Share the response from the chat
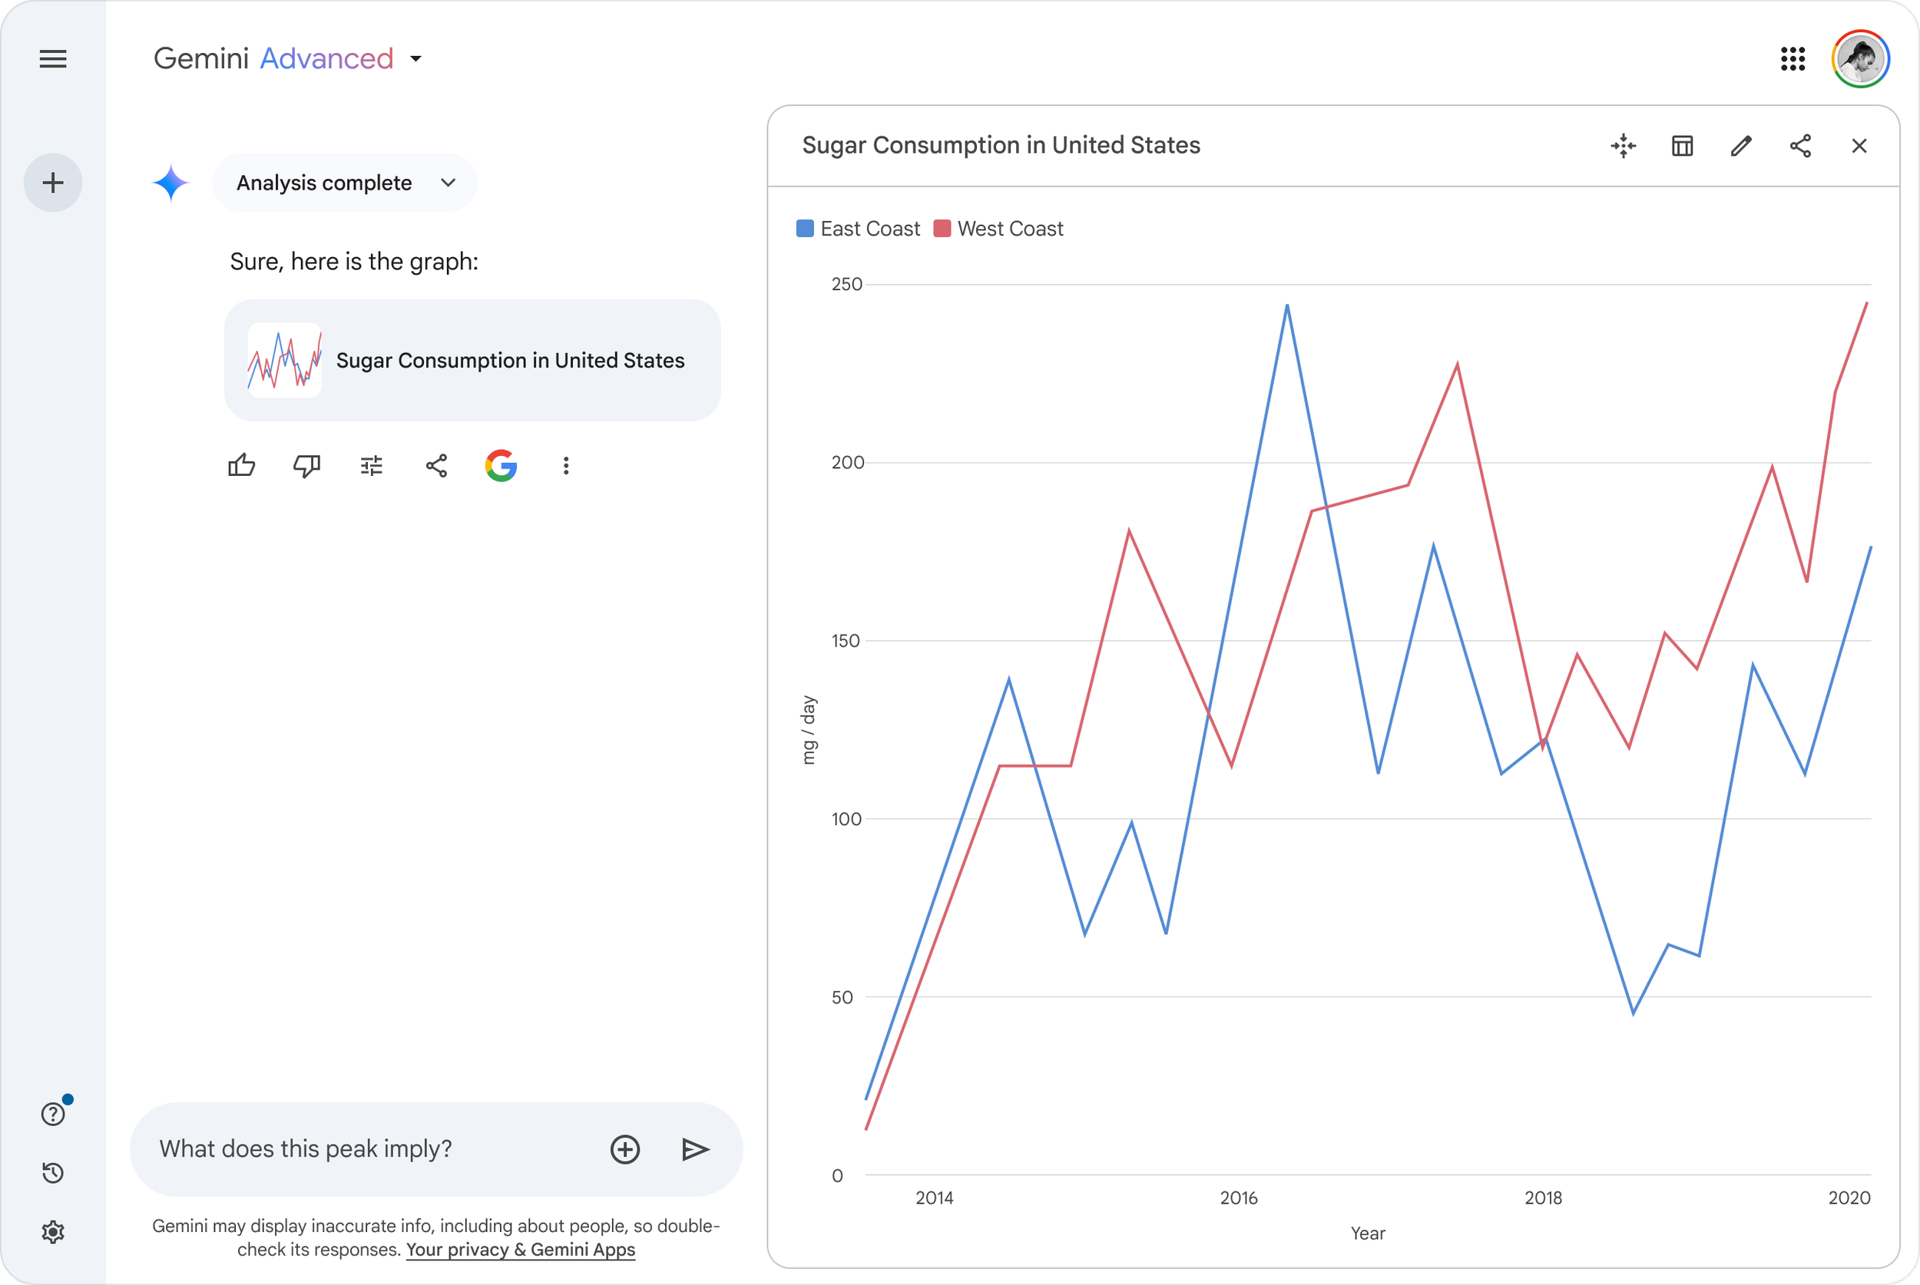1920x1285 pixels. 436,465
